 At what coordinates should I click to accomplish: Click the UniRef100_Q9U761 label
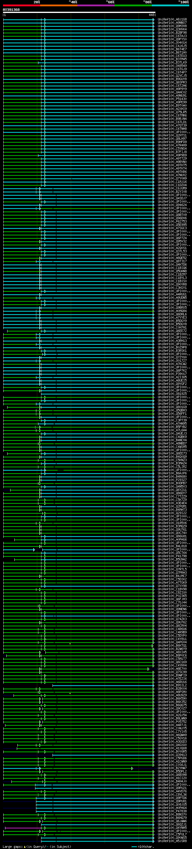(x=172, y=530)
